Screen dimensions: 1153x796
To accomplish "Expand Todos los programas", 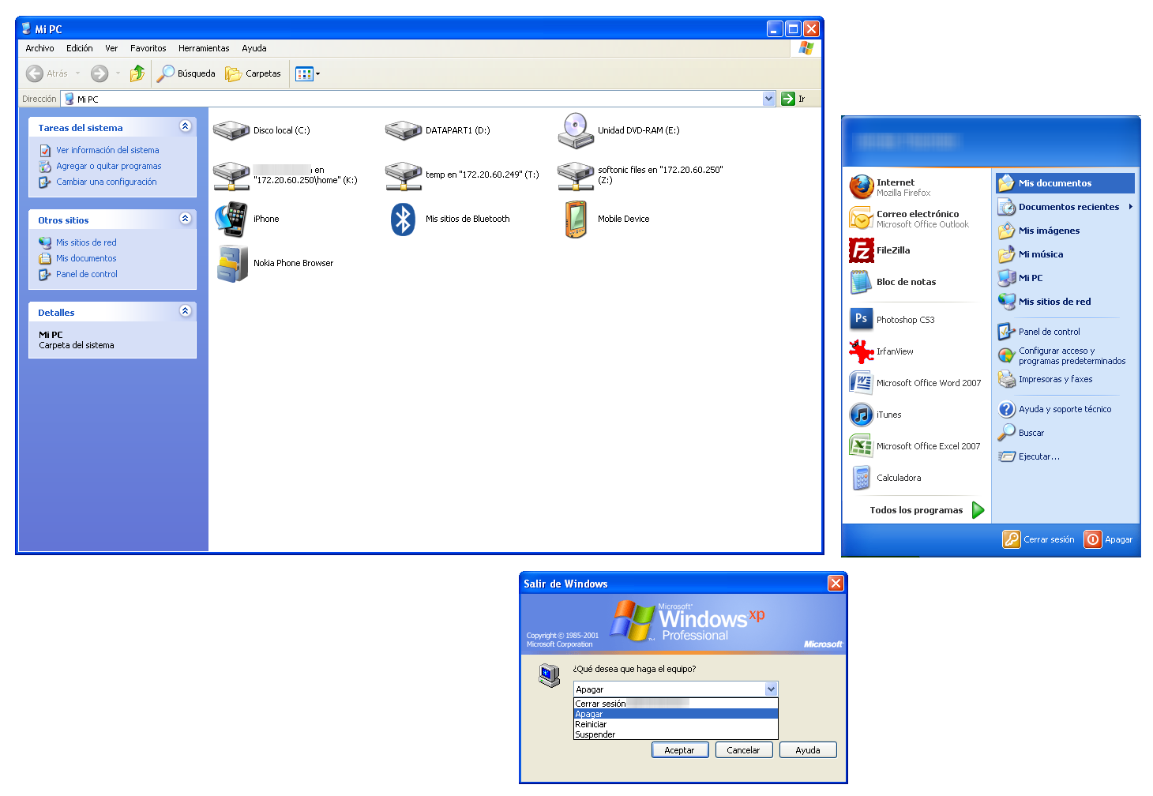I will 927,510.
